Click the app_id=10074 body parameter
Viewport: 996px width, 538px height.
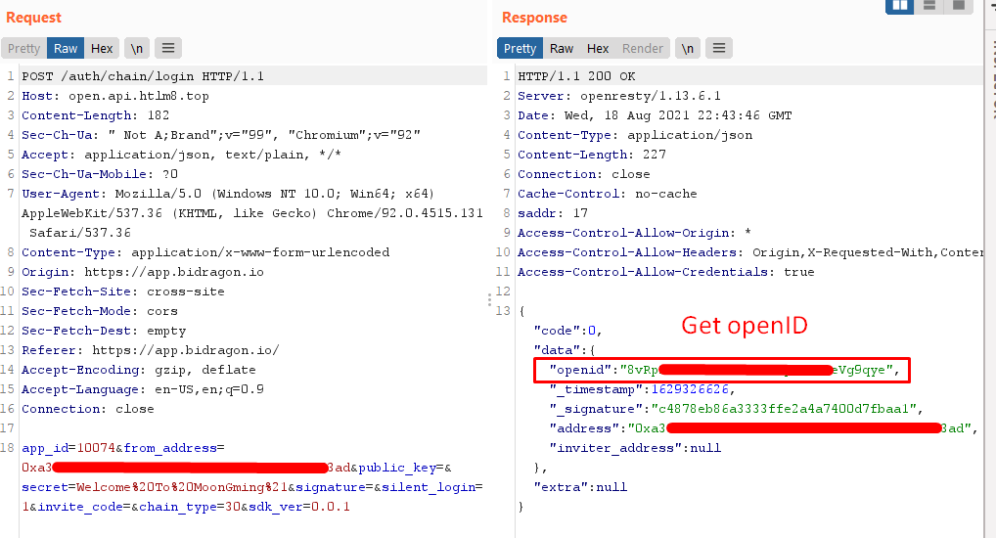tap(68, 448)
